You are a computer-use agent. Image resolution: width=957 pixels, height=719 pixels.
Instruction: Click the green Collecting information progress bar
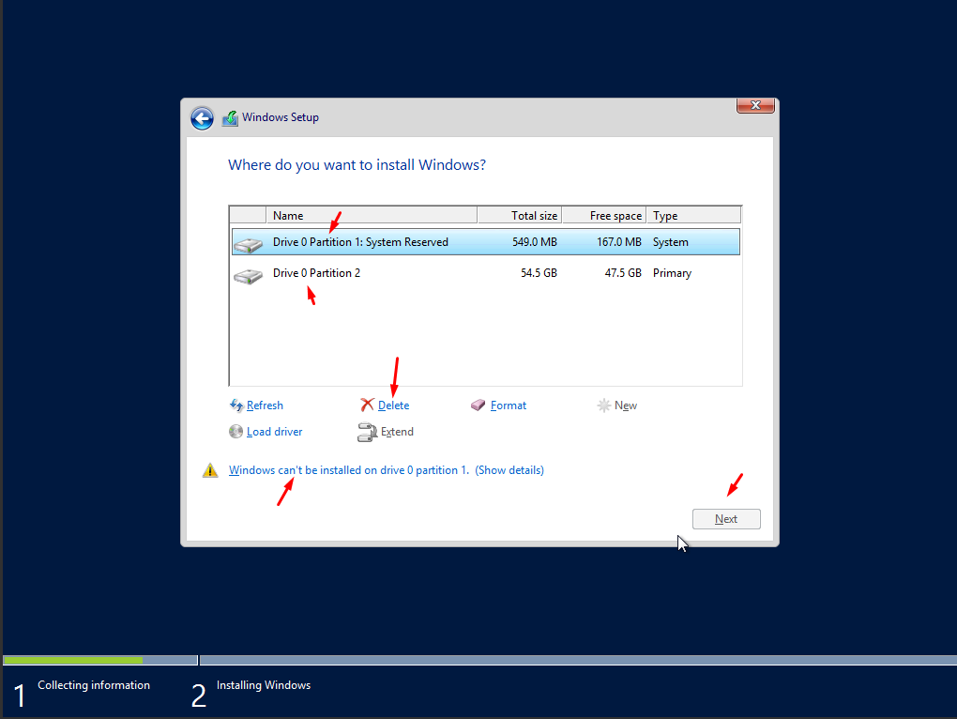click(73, 661)
